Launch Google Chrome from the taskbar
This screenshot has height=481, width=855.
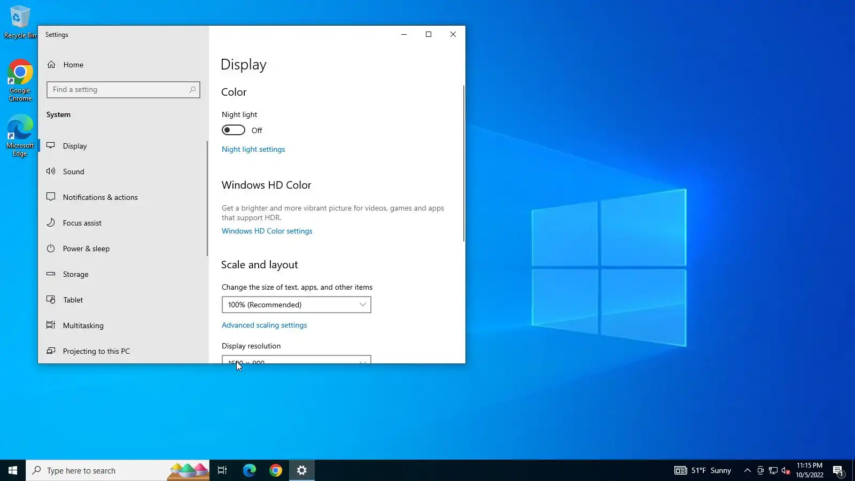pyautogui.click(x=276, y=470)
